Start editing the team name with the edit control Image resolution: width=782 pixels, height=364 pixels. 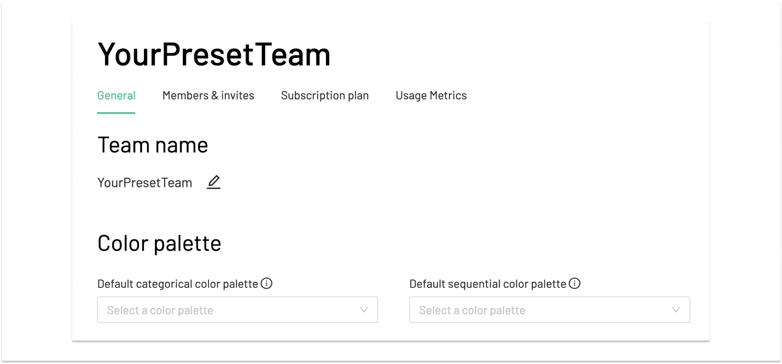214,182
